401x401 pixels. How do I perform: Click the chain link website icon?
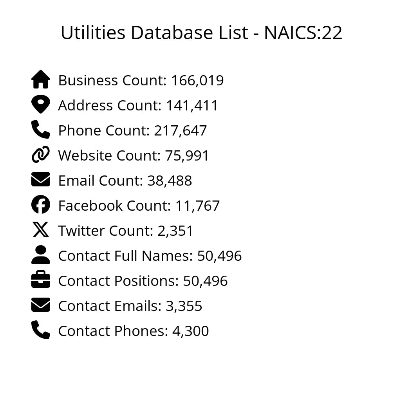41,155
